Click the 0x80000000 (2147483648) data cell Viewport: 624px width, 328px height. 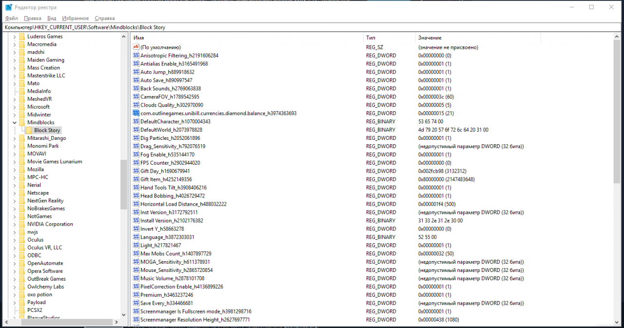click(446, 179)
